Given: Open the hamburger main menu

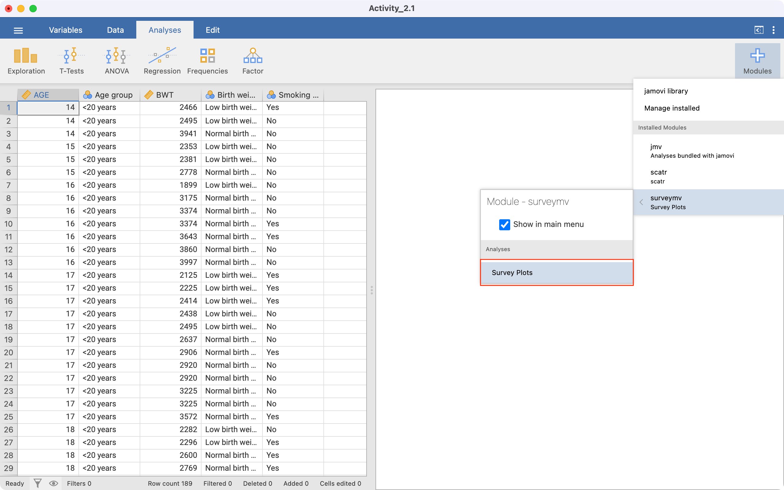Looking at the screenshot, I should pyautogui.click(x=18, y=30).
